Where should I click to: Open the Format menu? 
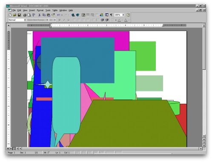click(x=40, y=10)
